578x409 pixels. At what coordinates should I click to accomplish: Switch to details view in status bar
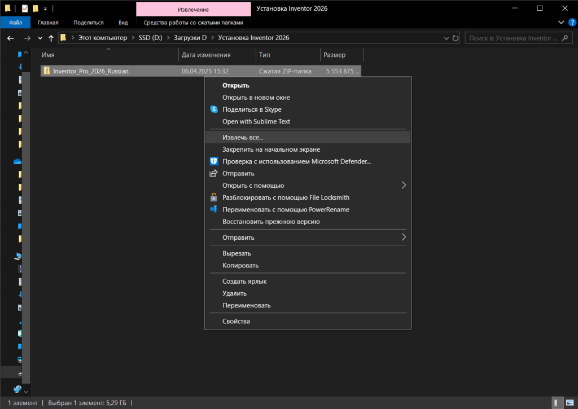tap(557, 403)
